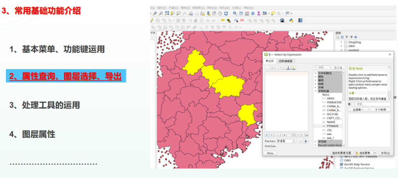Open the Python console icon
Viewport: 398px width, 178px height.
pyautogui.click(x=291, y=20)
